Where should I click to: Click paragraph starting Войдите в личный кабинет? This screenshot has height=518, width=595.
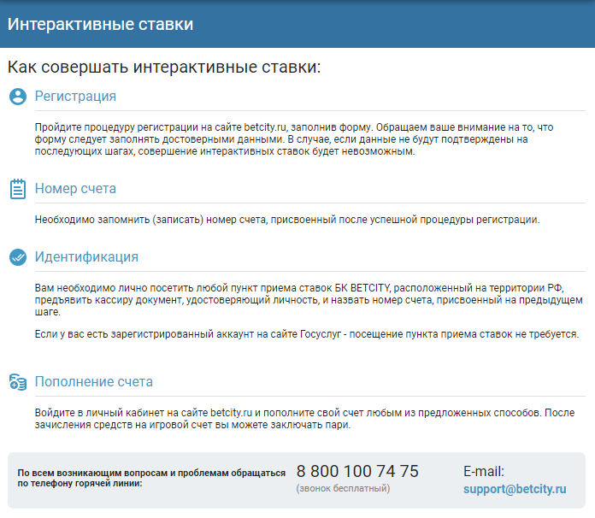click(x=304, y=419)
